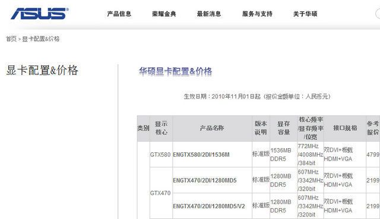Image resolution: width=380 pixels, height=219 pixels.
Task: Click 772MHz/4008MHz/384bit frequency cell
Action: click(x=311, y=155)
